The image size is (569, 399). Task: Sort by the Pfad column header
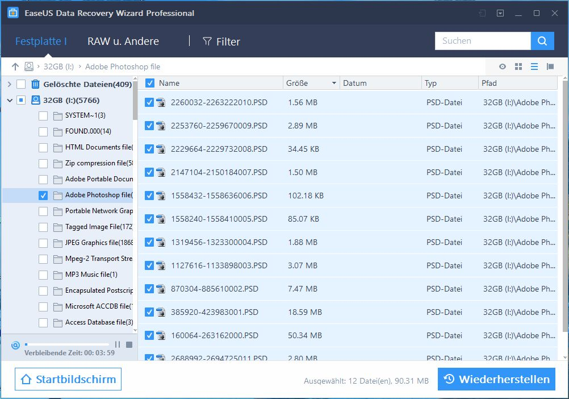518,83
